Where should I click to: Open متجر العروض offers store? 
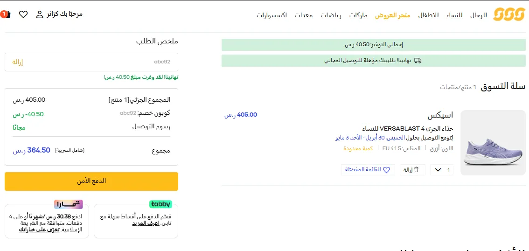(393, 15)
